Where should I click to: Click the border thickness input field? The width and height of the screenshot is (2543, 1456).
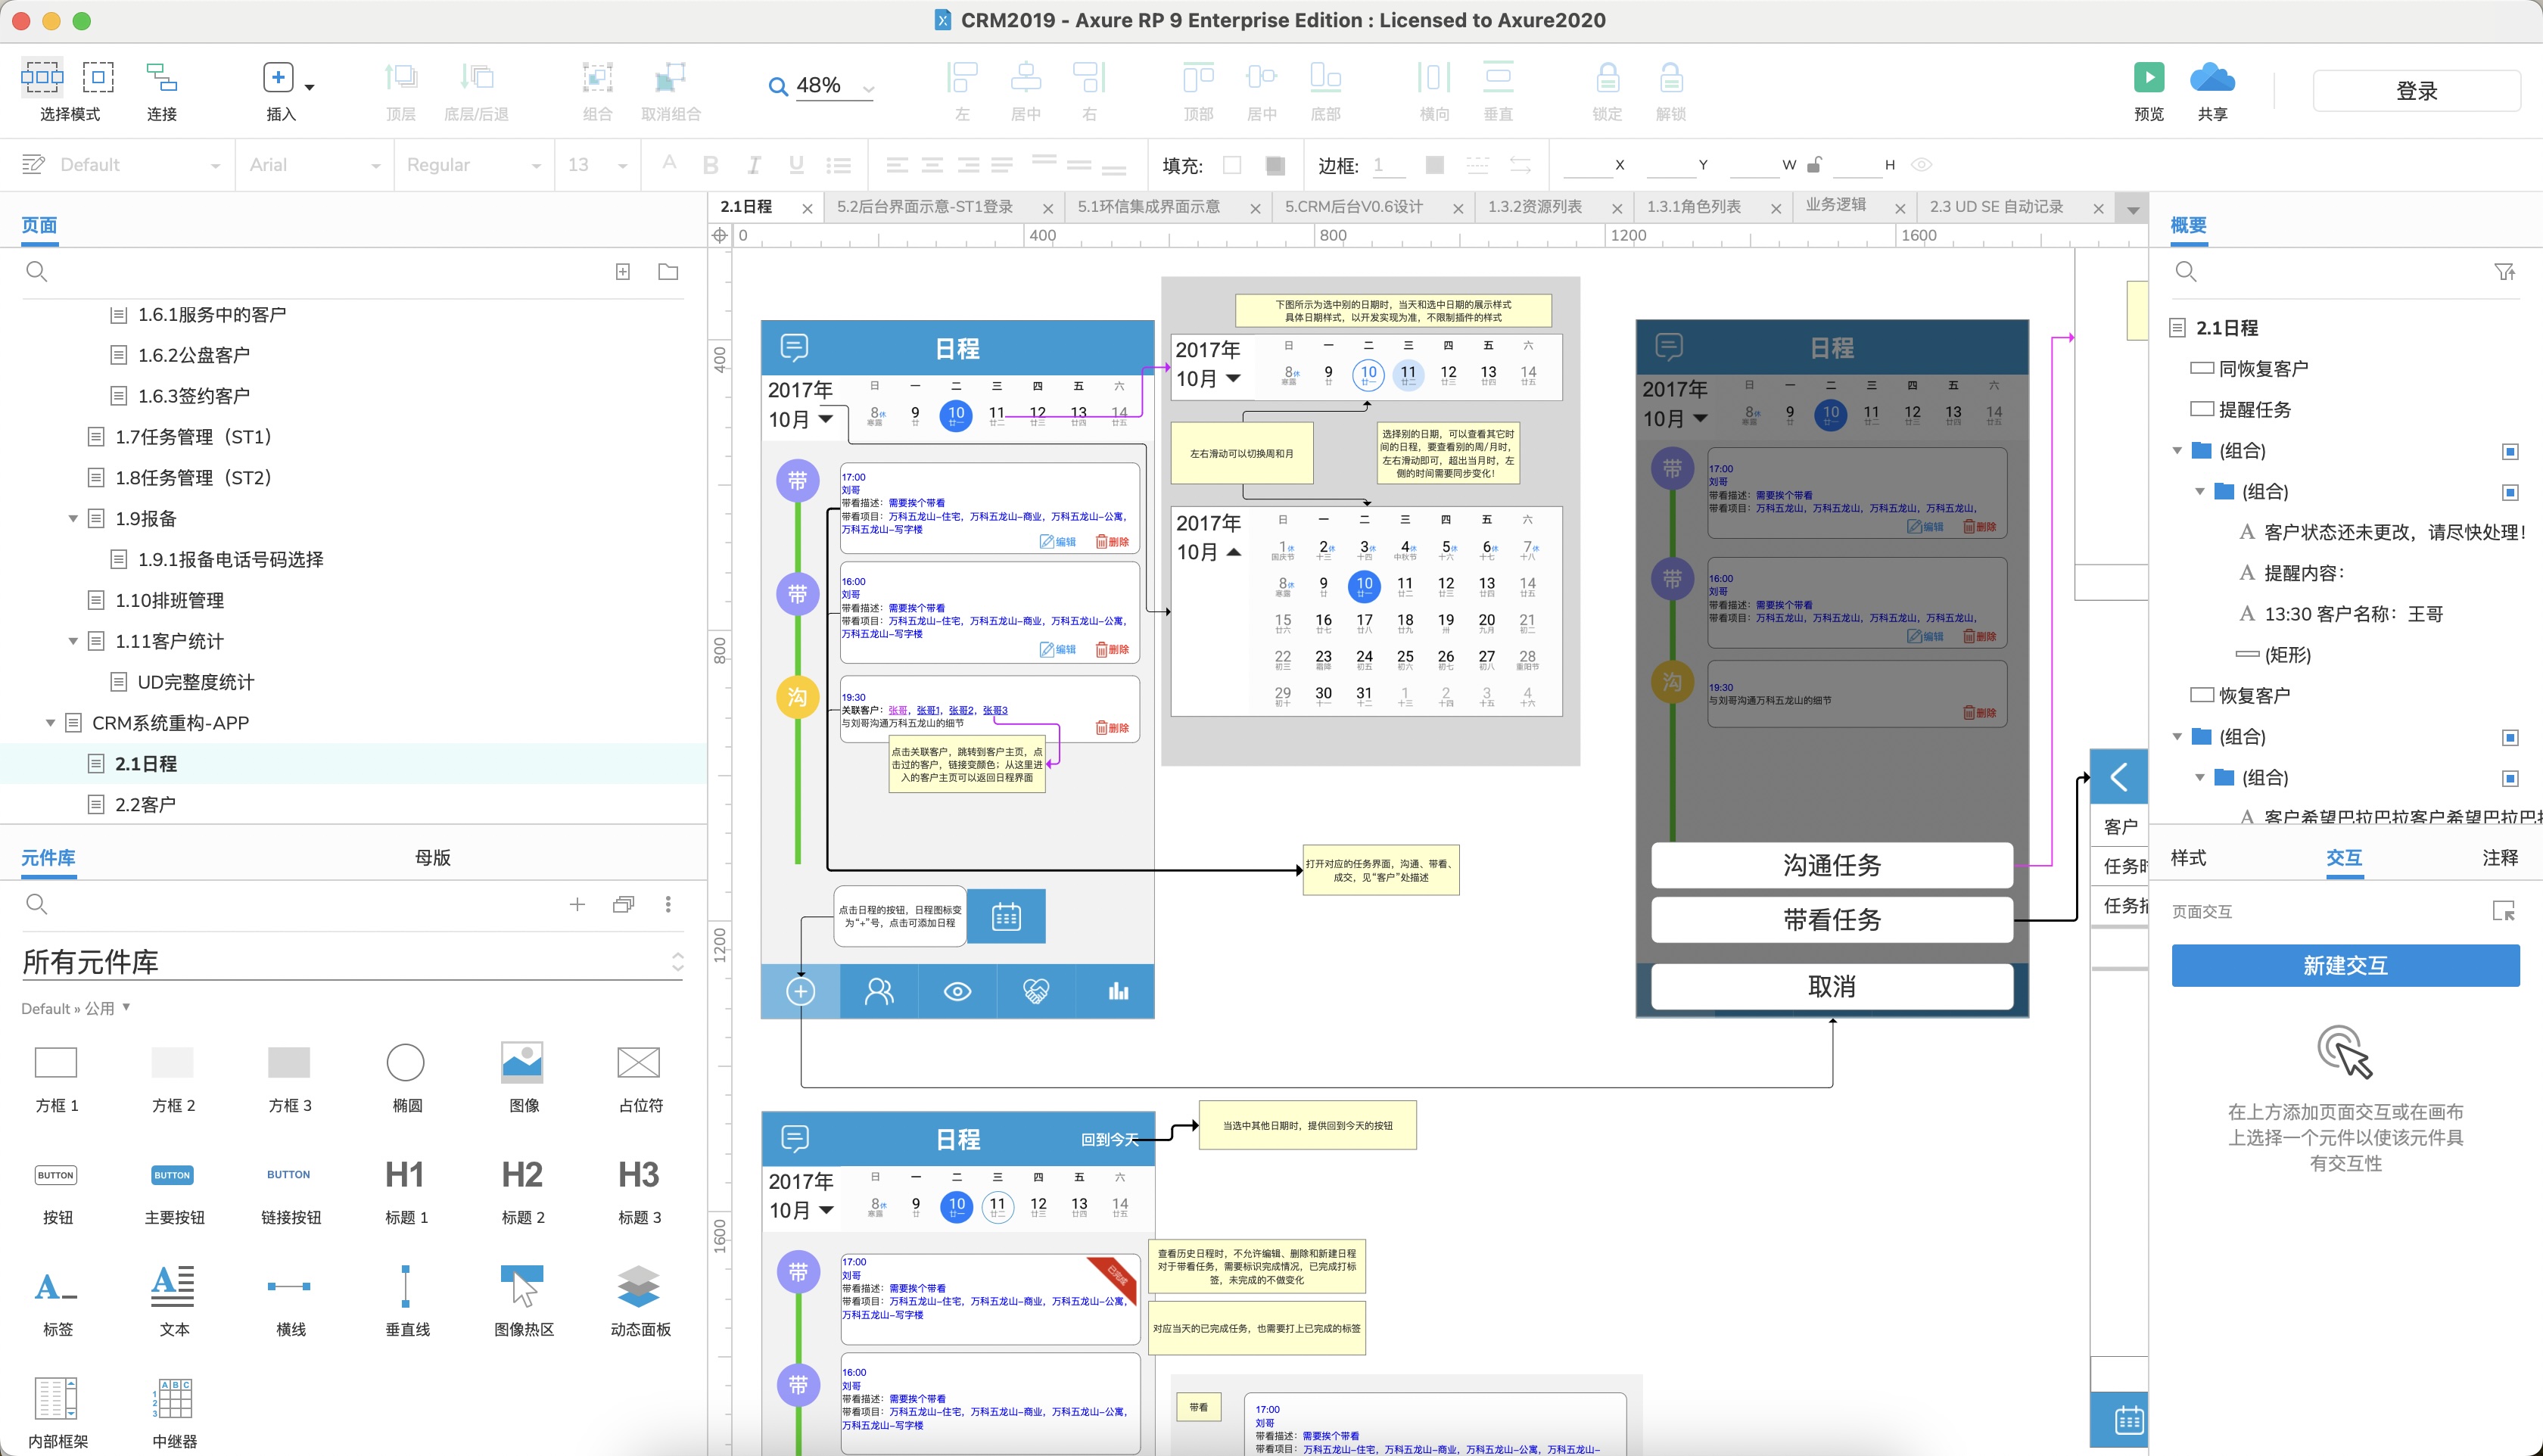1388,165
